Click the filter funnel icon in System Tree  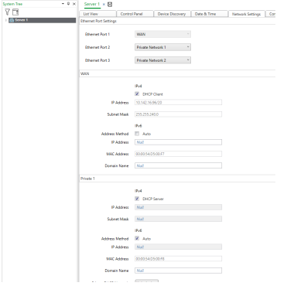coord(7,12)
